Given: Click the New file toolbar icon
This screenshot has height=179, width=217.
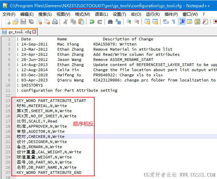Looking at the screenshot, I should tap(8, 22).
